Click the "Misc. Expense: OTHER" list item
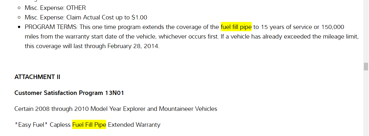Image resolution: width=369 pixels, height=136 pixels. coord(55,8)
